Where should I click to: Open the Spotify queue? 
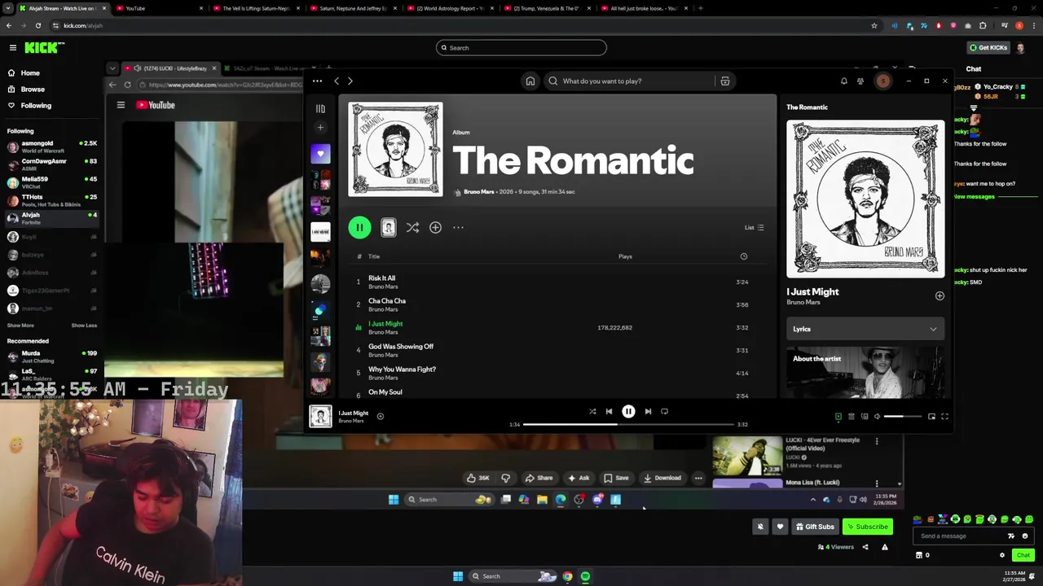852,417
